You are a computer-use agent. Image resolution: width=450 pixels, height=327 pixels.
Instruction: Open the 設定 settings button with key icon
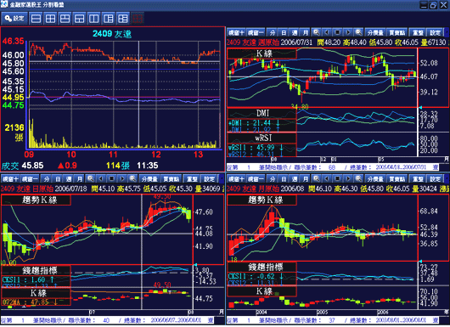tap(14, 19)
